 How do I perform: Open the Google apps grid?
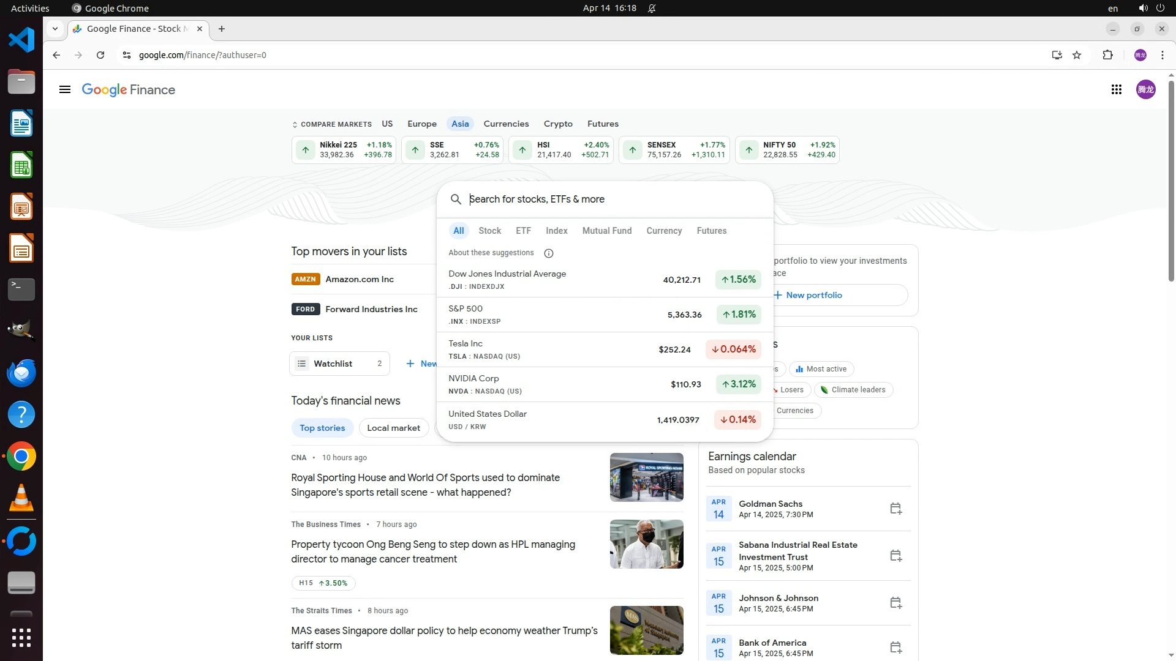click(x=1116, y=90)
